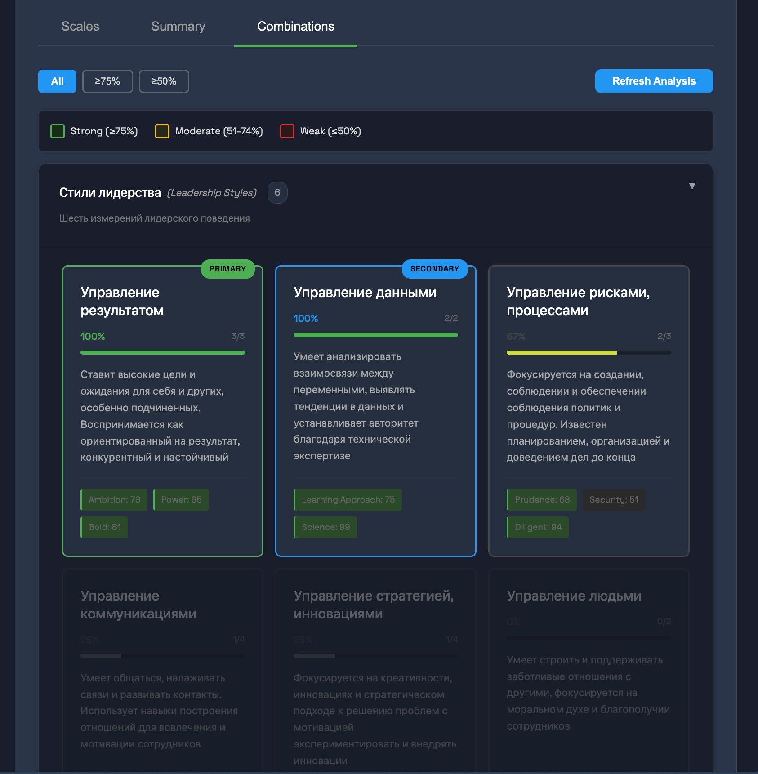This screenshot has height=774, width=758.
Task: Click the red Weak legend swatch
Action: pyautogui.click(x=287, y=131)
